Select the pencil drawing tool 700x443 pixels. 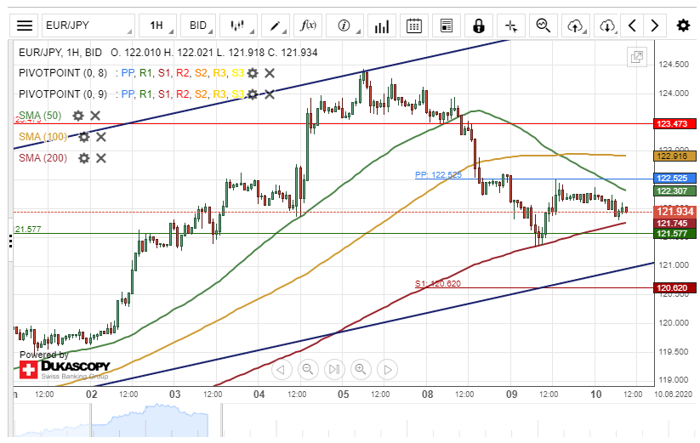[274, 26]
